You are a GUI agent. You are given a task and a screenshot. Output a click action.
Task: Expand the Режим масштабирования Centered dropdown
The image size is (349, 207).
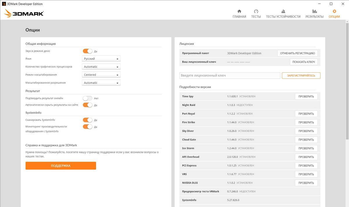tap(101, 75)
